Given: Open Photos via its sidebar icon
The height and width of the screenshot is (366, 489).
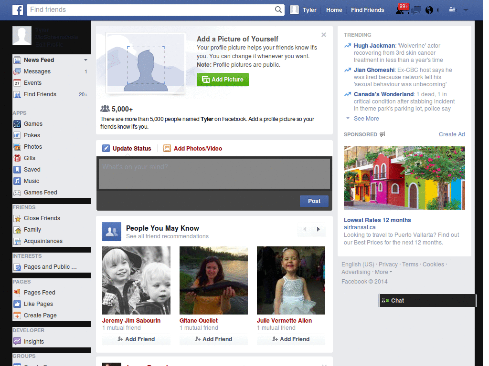Looking at the screenshot, I should pyautogui.click(x=16, y=146).
